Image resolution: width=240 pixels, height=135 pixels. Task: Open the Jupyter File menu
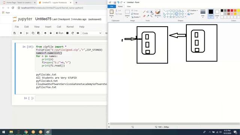point(17,27)
